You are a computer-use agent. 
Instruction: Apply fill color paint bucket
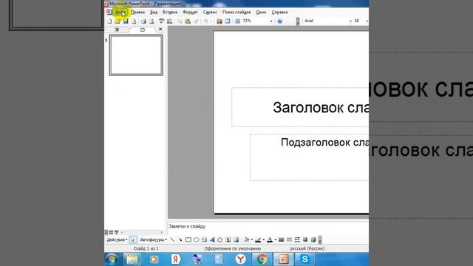(246, 239)
